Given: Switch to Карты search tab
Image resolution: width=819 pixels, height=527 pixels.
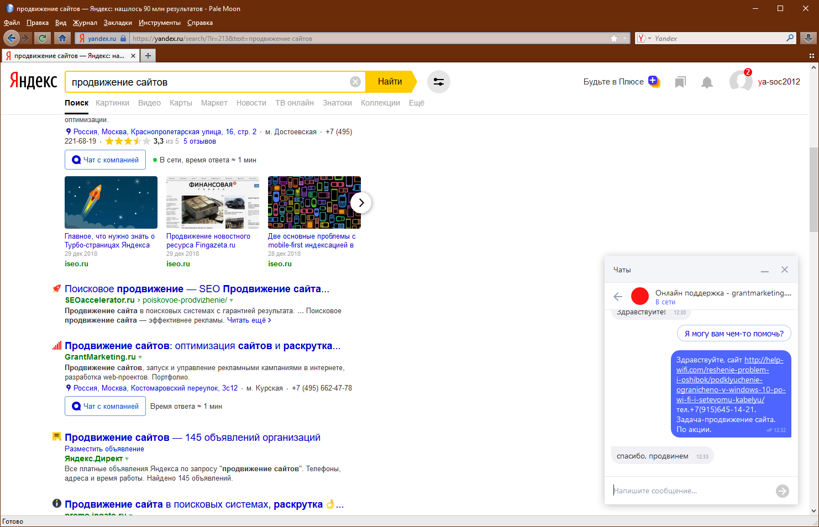Looking at the screenshot, I should [181, 103].
